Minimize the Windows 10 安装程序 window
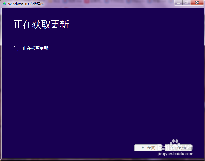Image resolution: width=205 pixels, height=161 pixels. [x=179, y=3]
